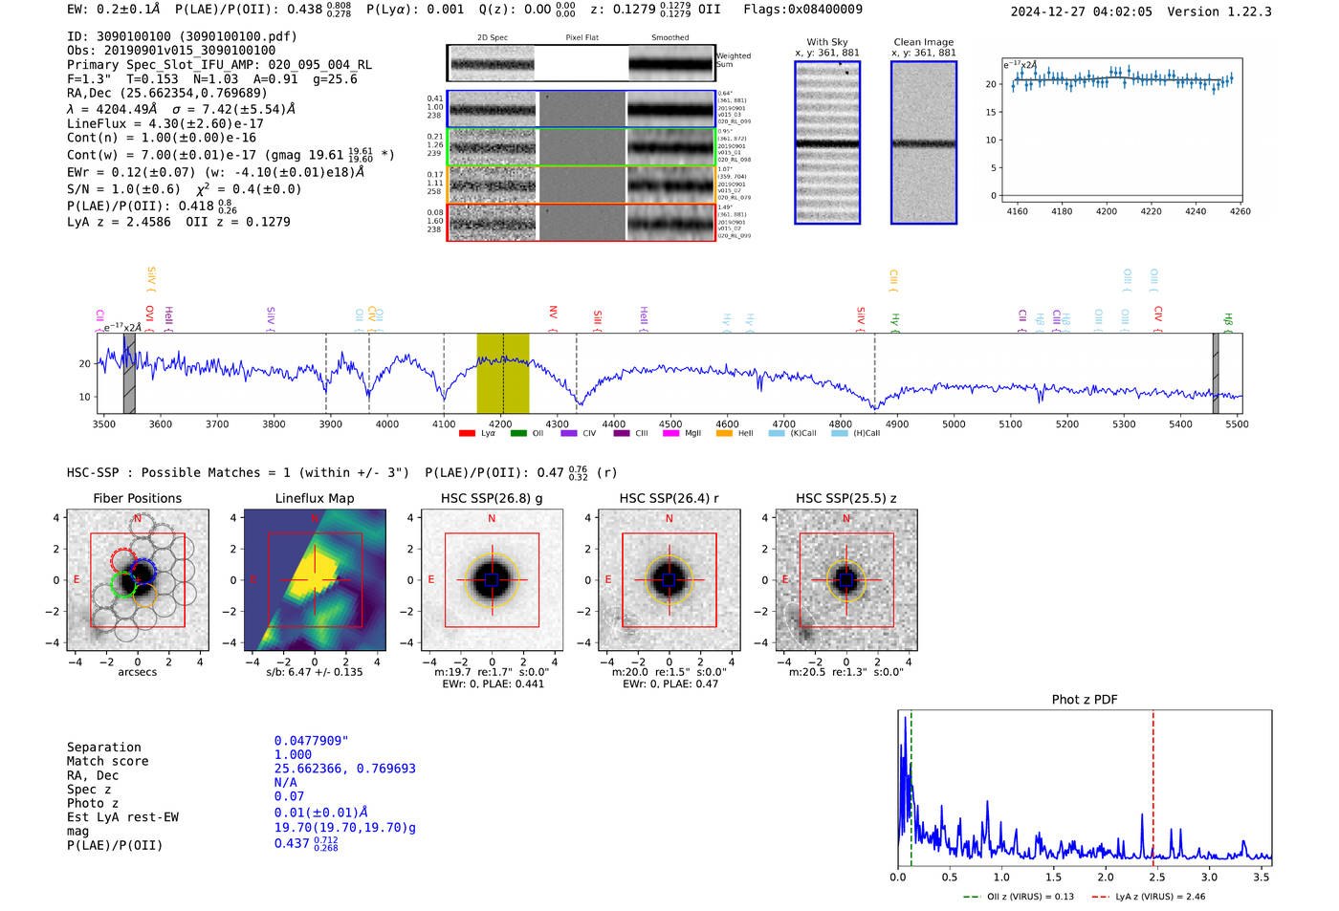Click the red NV line label

[553, 313]
